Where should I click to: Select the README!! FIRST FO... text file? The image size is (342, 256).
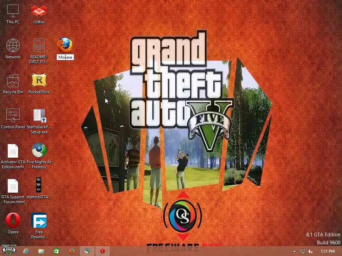39,51
